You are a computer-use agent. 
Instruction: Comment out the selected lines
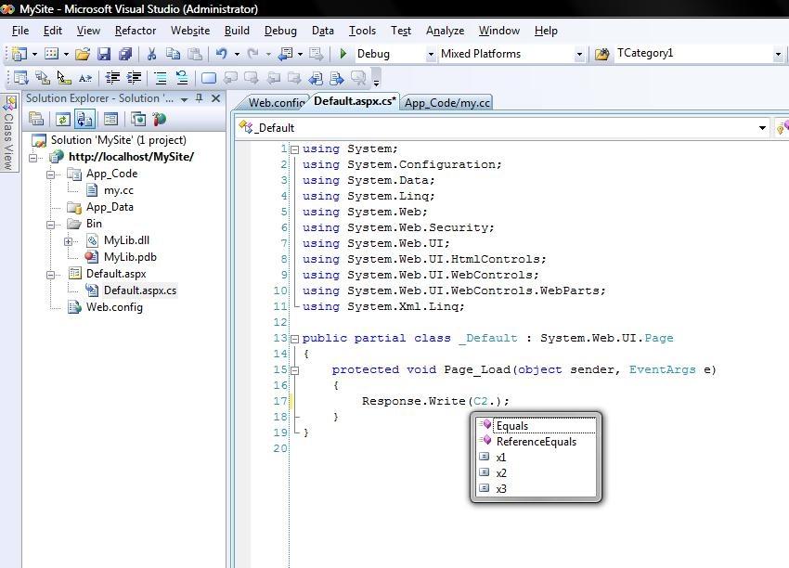point(161,78)
